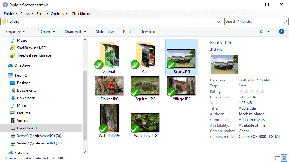
Task: Switch to large thumbnails view icon in status bar
Action: 284,158
